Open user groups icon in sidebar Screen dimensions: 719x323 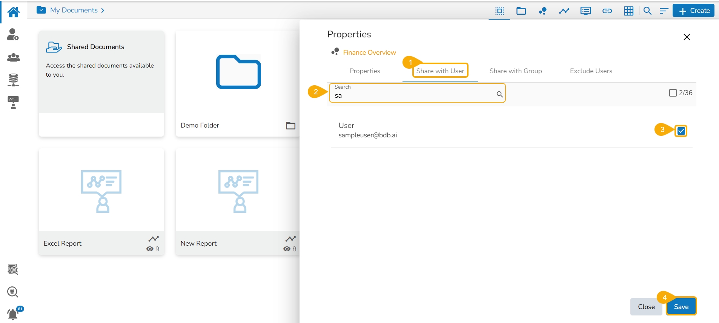tap(14, 57)
